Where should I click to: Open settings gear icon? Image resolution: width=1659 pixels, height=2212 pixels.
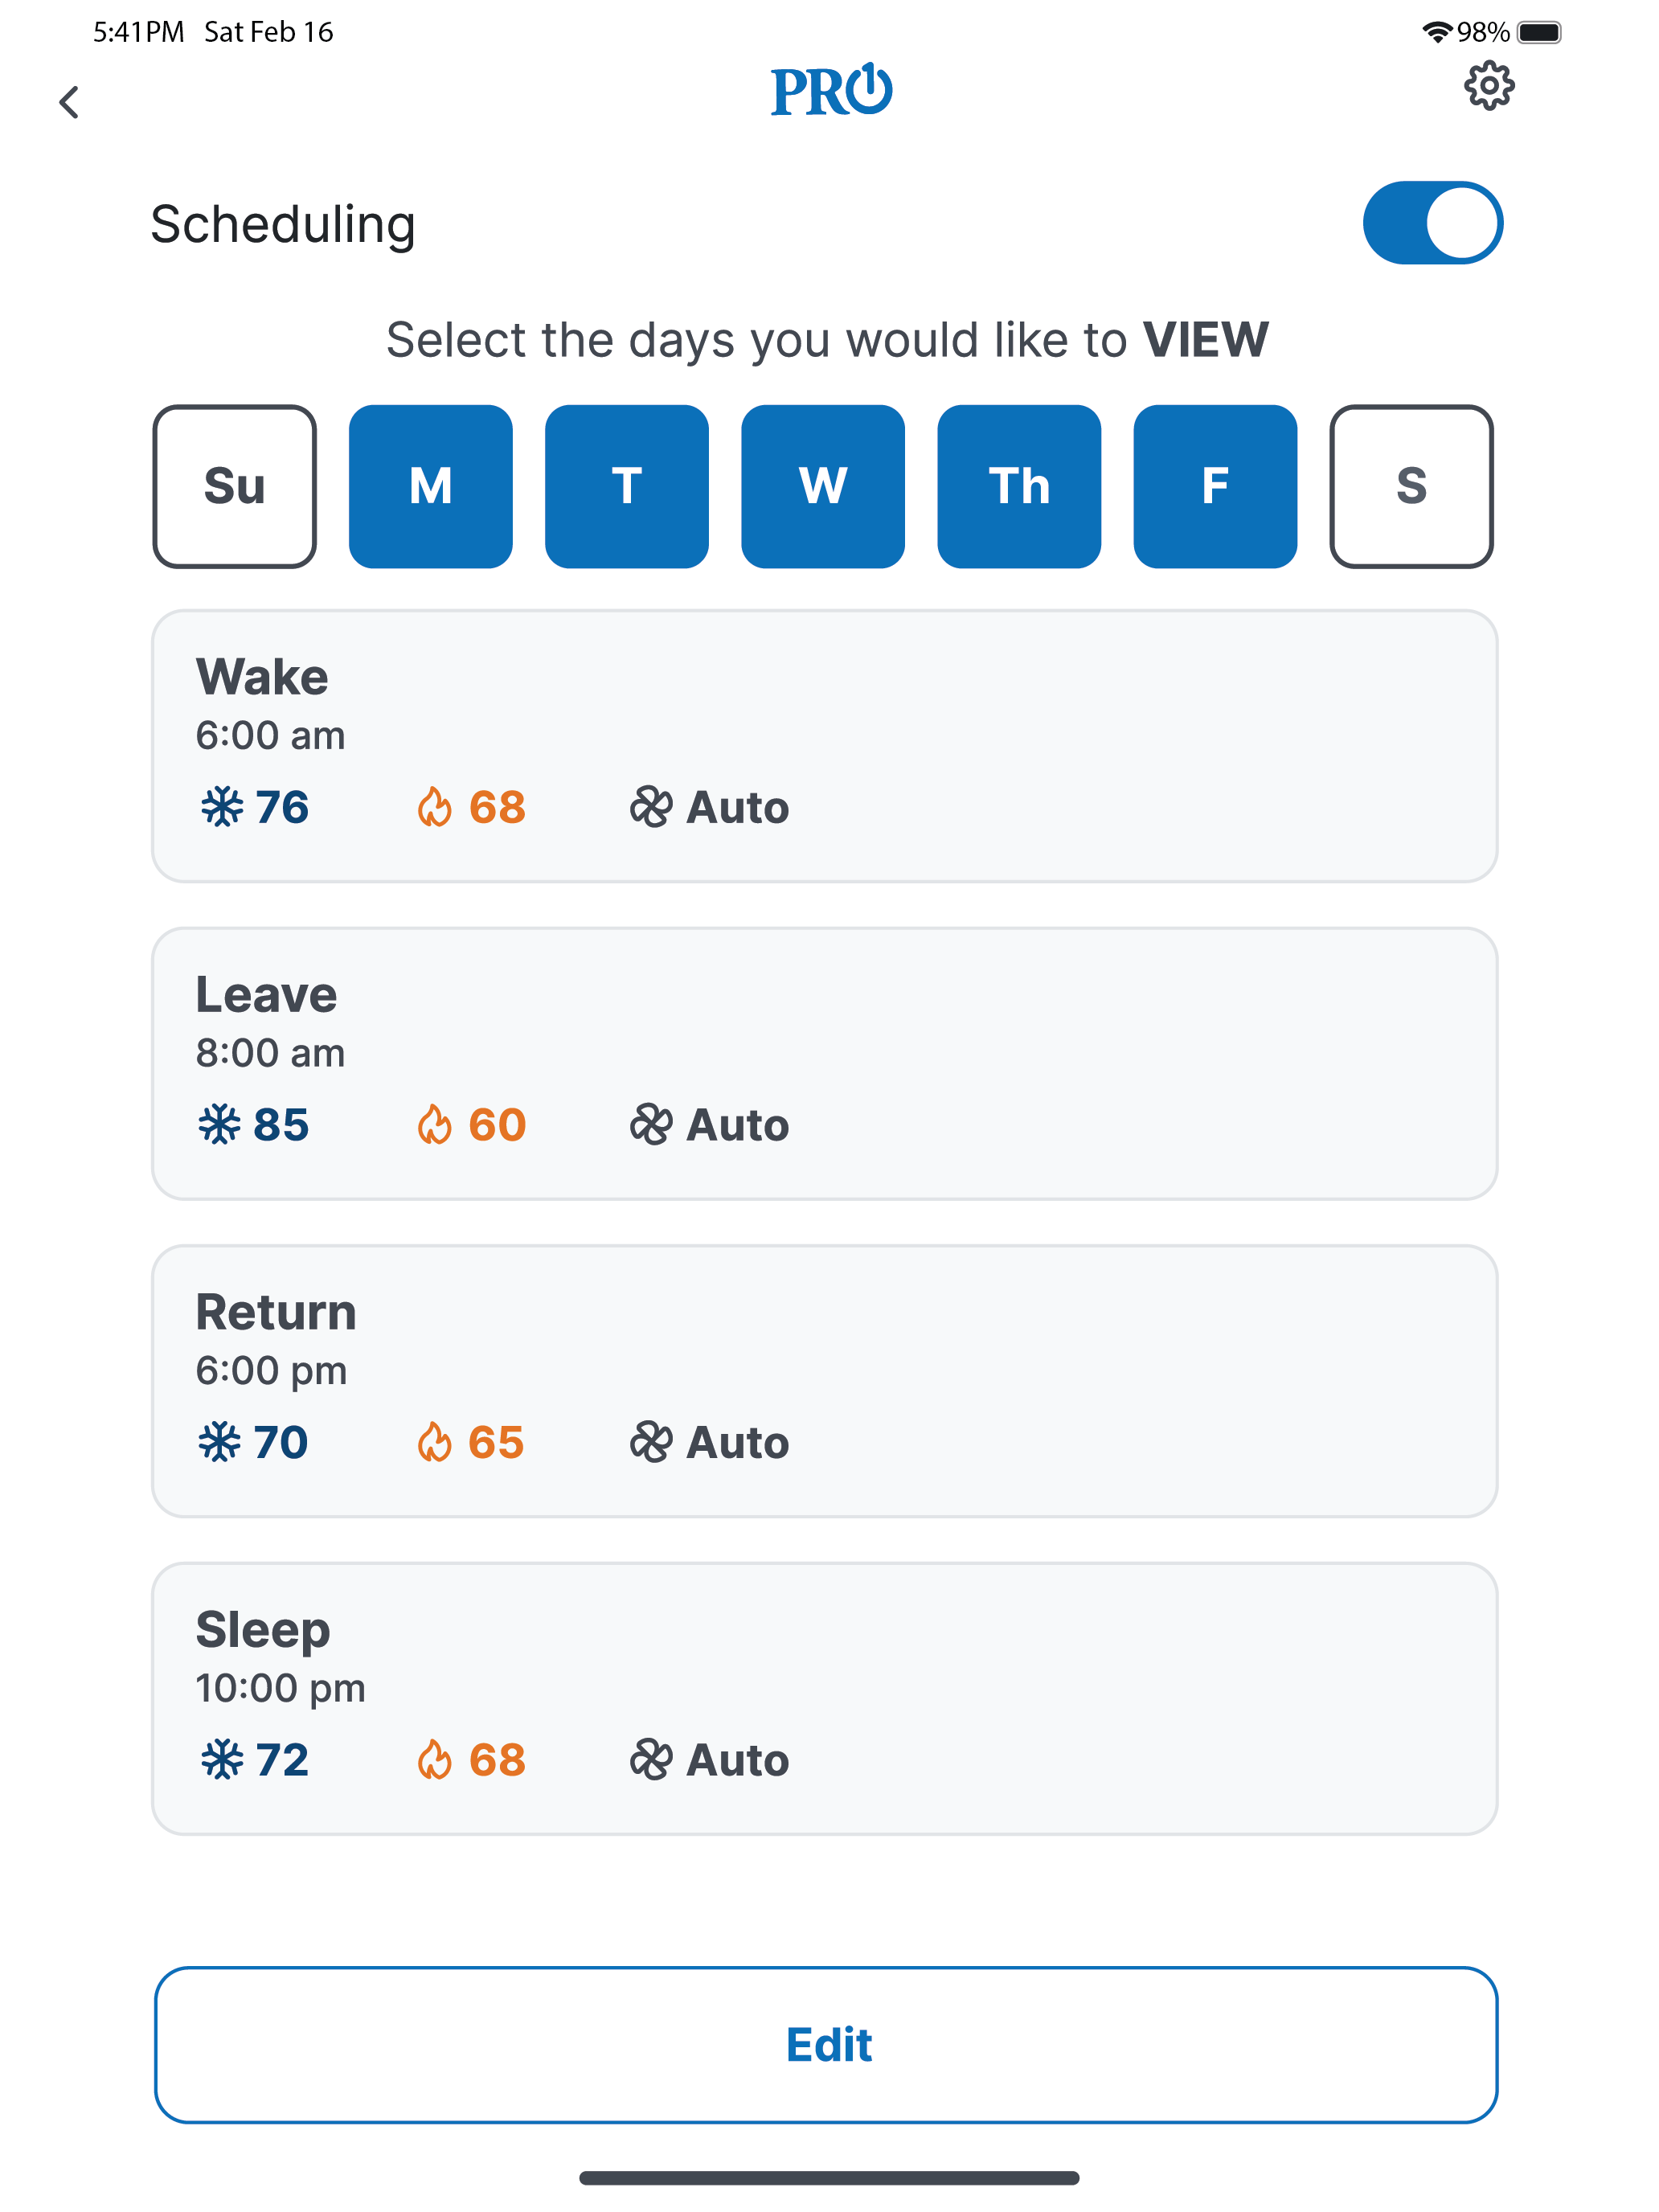pos(1488,87)
